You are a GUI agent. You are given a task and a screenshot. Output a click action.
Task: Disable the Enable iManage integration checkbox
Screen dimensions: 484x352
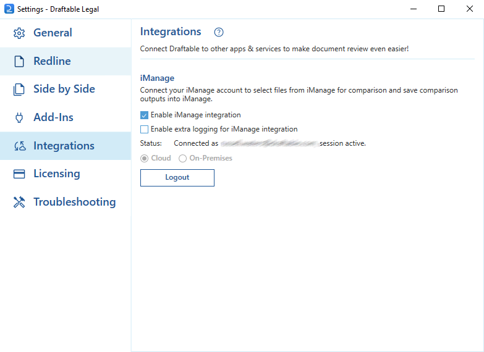click(144, 115)
